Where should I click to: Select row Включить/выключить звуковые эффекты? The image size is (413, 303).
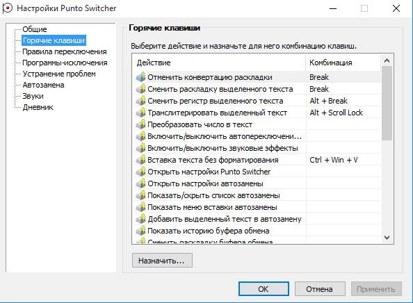(x=257, y=148)
